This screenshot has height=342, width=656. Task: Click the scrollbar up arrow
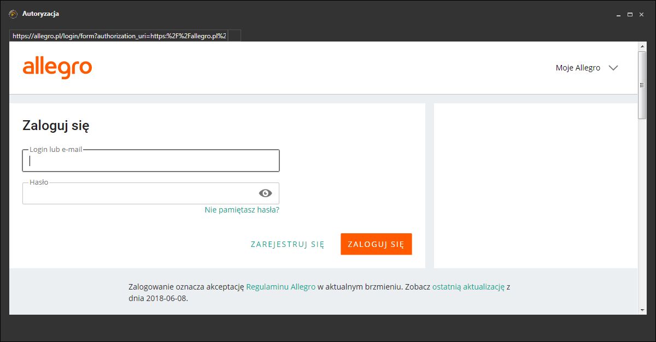pyautogui.click(x=642, y=46)
